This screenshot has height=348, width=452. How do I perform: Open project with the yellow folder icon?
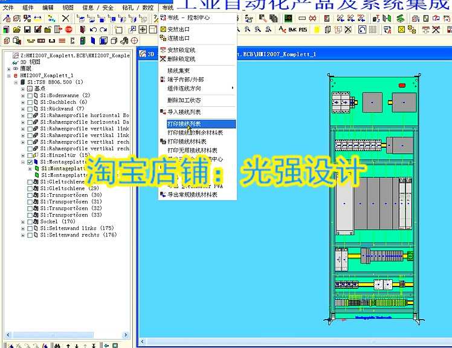pos(17,30)
